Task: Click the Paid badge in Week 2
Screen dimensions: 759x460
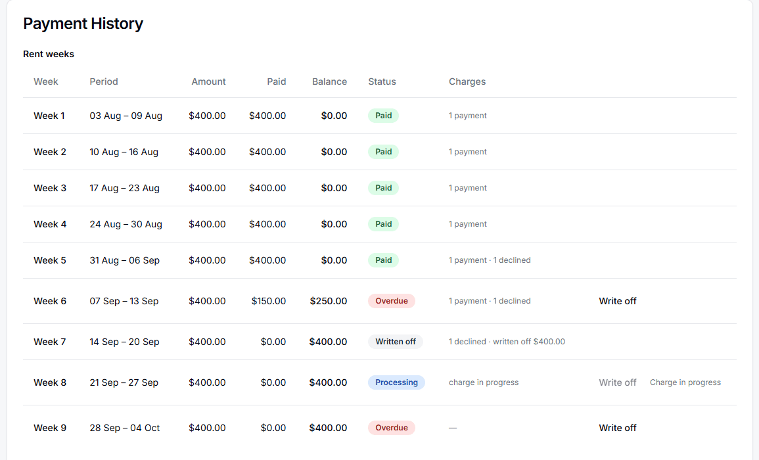Action: pos(383,152)
